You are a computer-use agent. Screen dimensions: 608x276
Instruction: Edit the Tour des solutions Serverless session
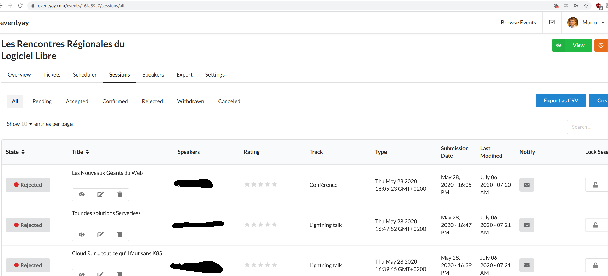click(101, 235)
